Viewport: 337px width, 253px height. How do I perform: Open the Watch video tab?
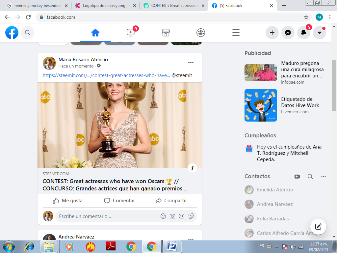[130, 33]
